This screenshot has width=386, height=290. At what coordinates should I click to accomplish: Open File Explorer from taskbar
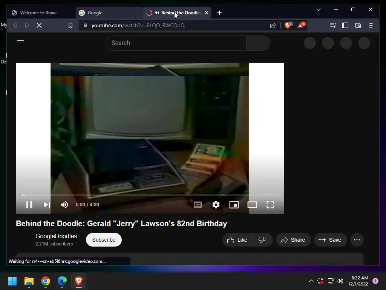click(x=29, y=281)
